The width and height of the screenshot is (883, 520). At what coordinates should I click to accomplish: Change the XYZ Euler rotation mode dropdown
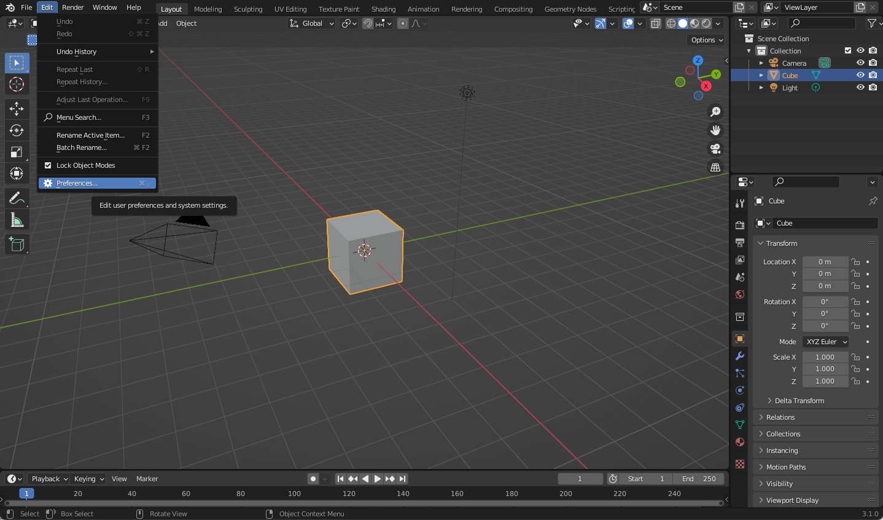[x=825, y=342]
